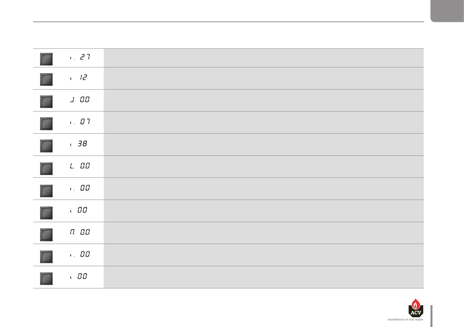Push the square button beside the 38 readout
464x327 pixels.
[x=46, y=145]
